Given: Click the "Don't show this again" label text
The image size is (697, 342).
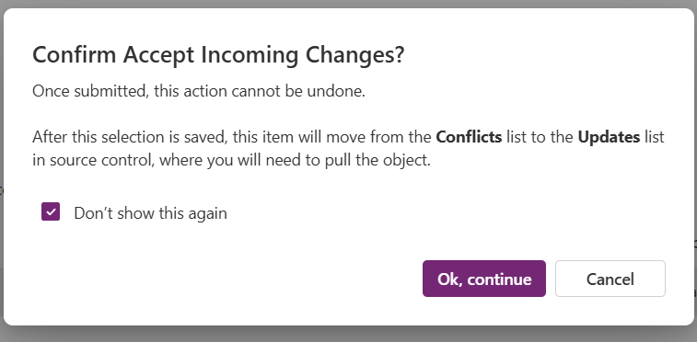Looking at the screenshot, I should click(150, 213).
